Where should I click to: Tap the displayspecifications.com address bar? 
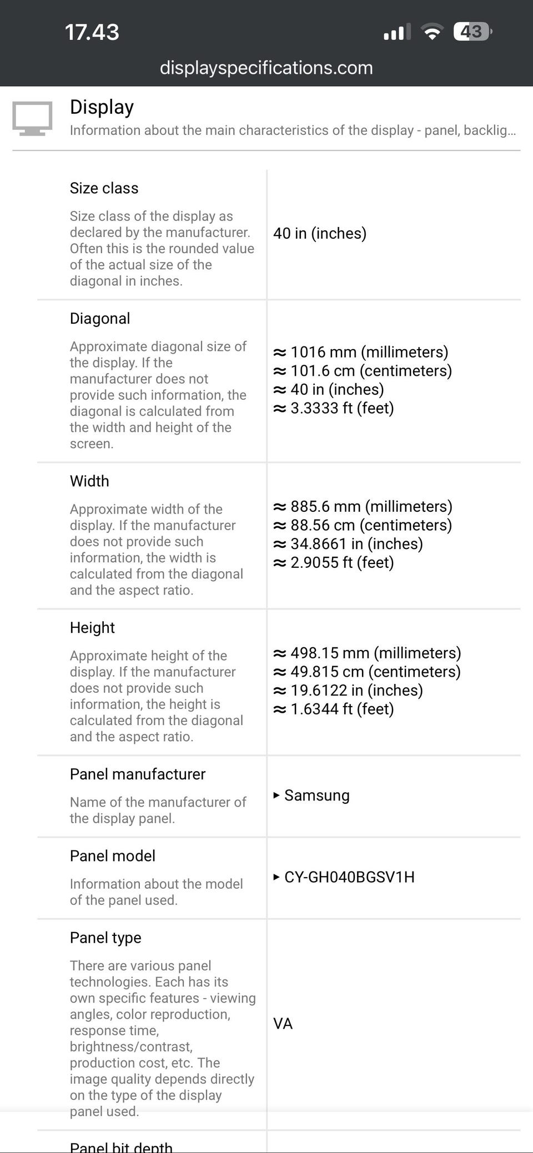[x=266, y=68]
